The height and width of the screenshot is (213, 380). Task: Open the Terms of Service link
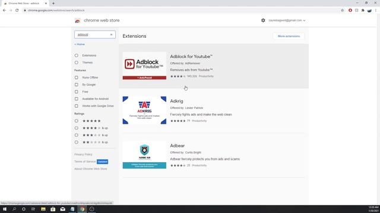(x=85, y=162)
